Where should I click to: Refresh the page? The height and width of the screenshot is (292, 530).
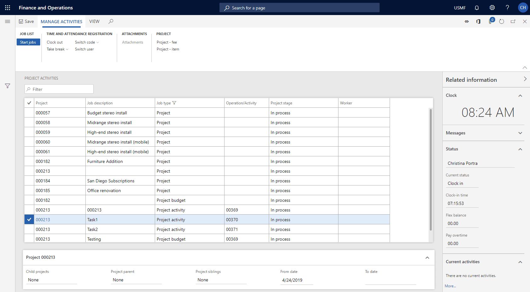(x=501, y=21)
